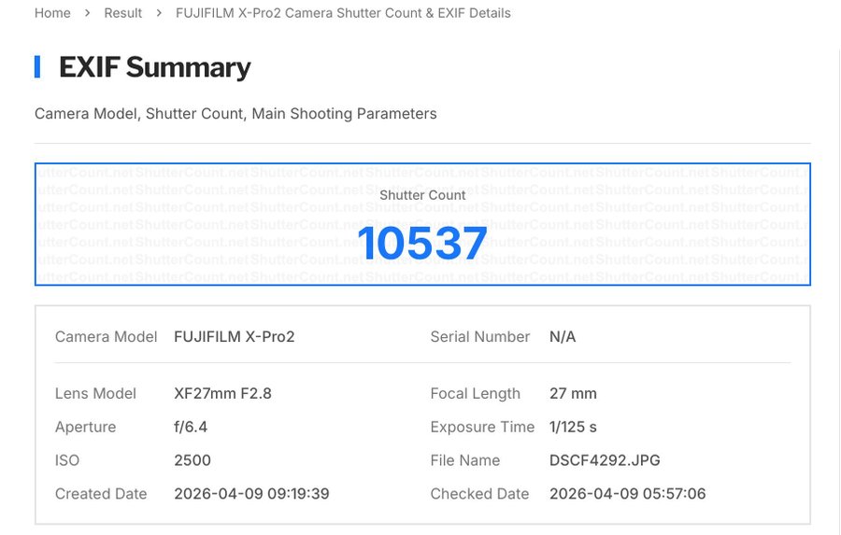Click the f/6.4 aperture value
Viewport: 841px width, 535px height.
(x=191, y=428)
